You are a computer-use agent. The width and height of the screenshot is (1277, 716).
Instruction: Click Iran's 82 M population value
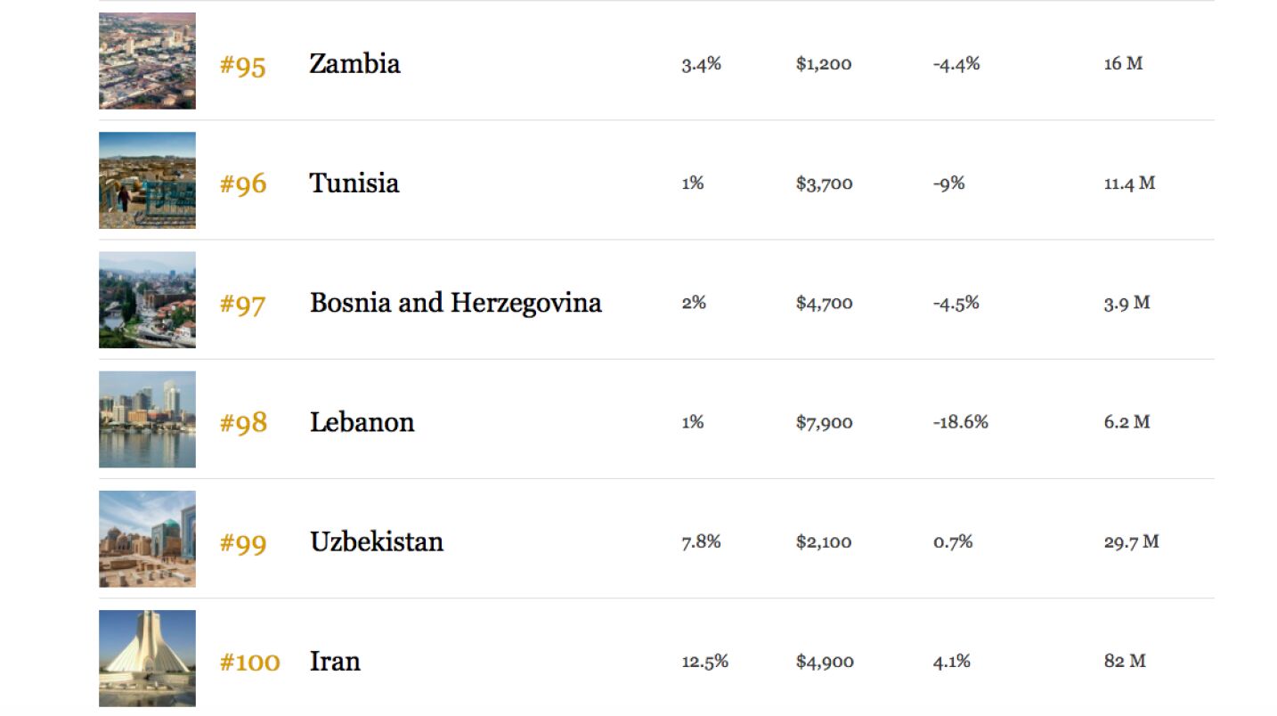point(1125,661)
